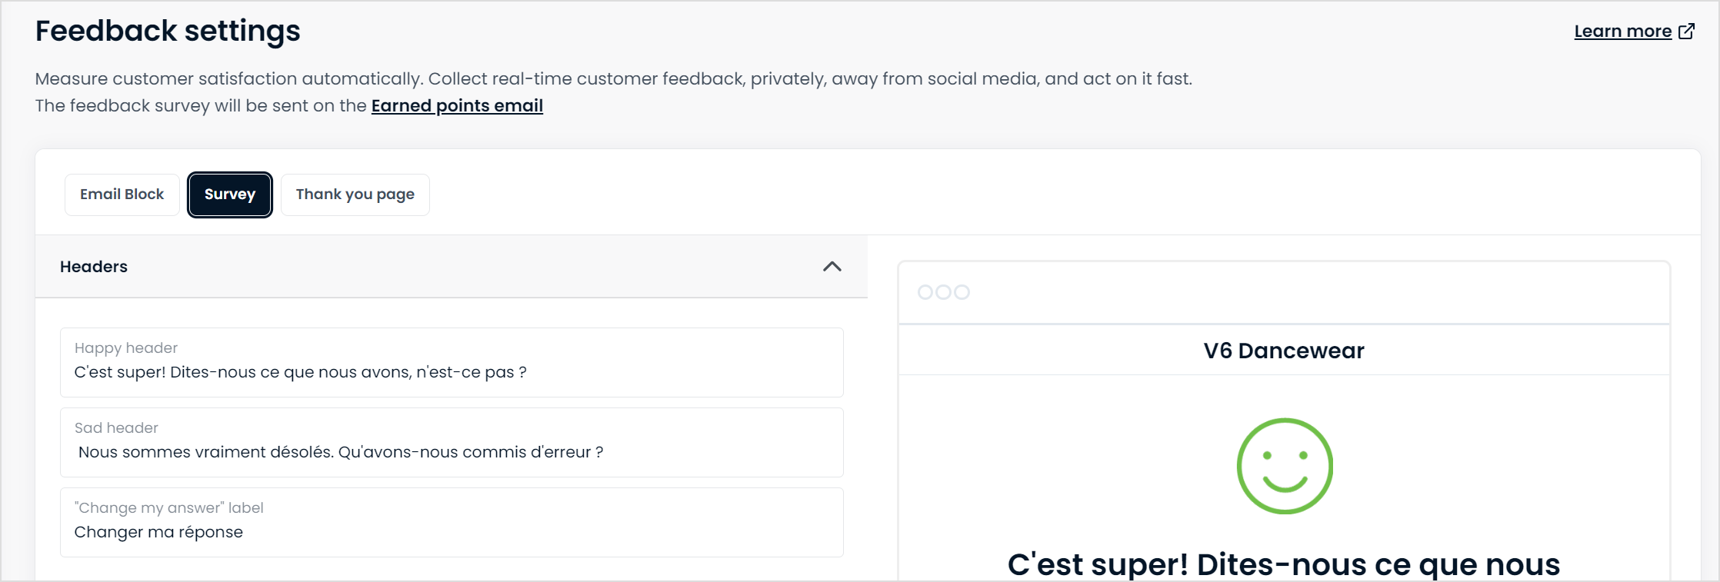Click the green smiley face icon

[1285, 466]
